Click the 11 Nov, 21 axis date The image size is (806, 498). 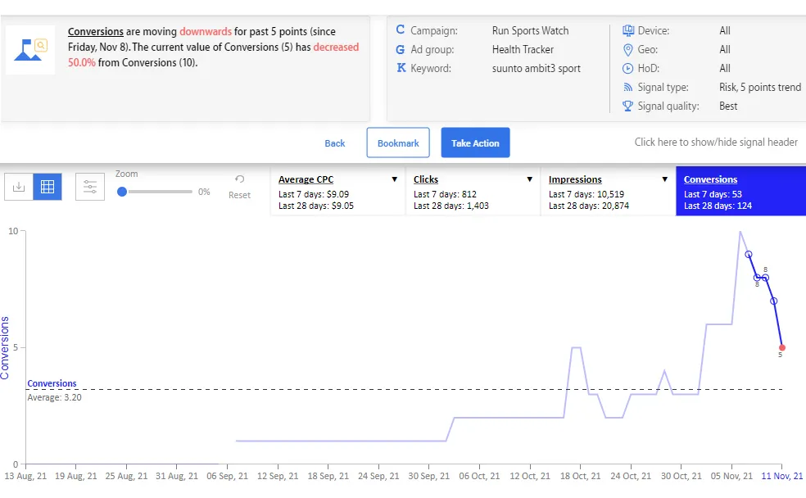(782, 476)
